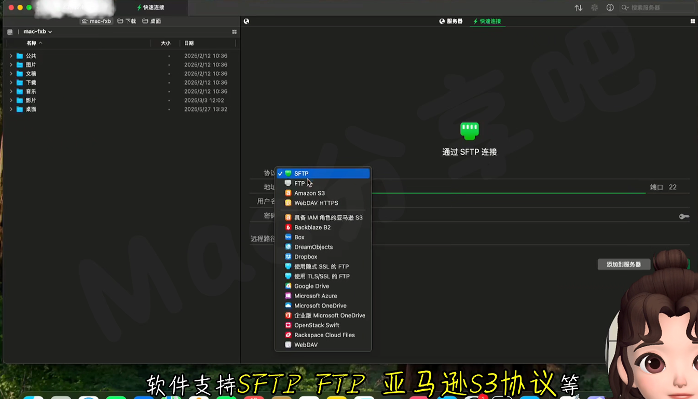Image resolution: width=698 pixels, height=399 pixels.
Task: Choose DreamObjects from protocol menu
Action: pyautogui.click(x=323, y=247)
